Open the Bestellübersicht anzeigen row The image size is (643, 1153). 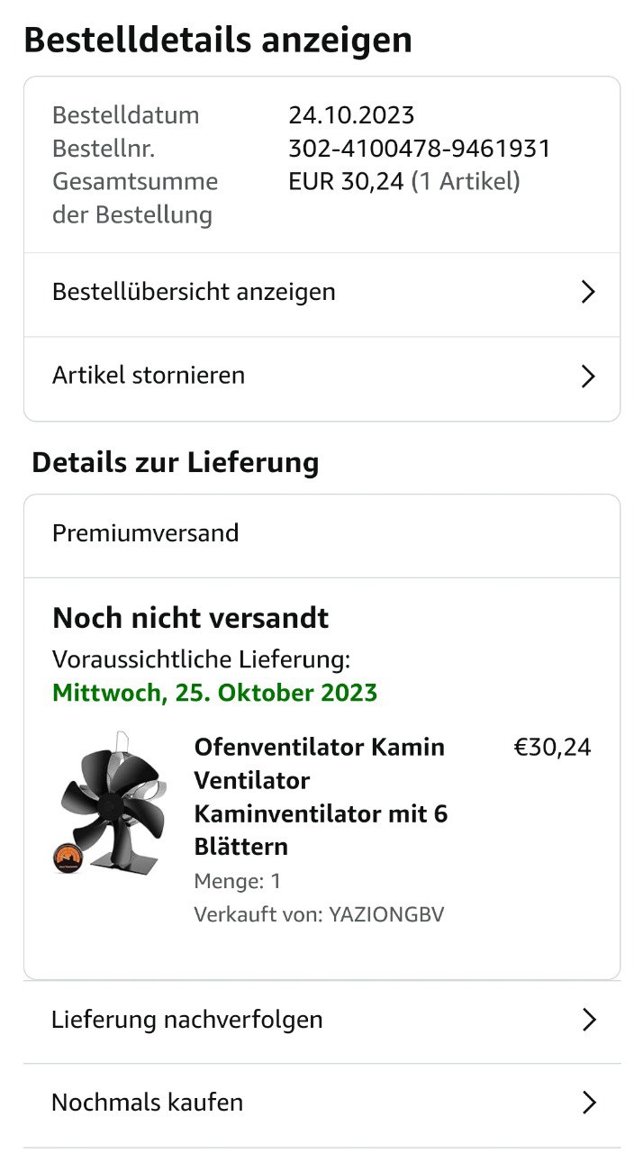tap(194, 292)
